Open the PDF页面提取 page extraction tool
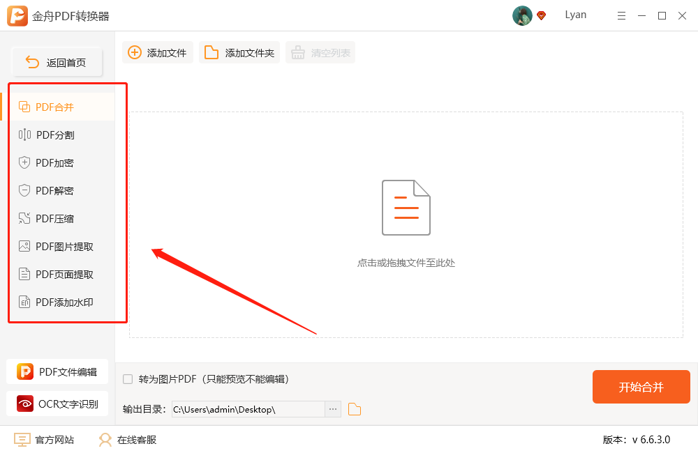Viewport: 698px width, 453px height. click(x=63, y=274)
